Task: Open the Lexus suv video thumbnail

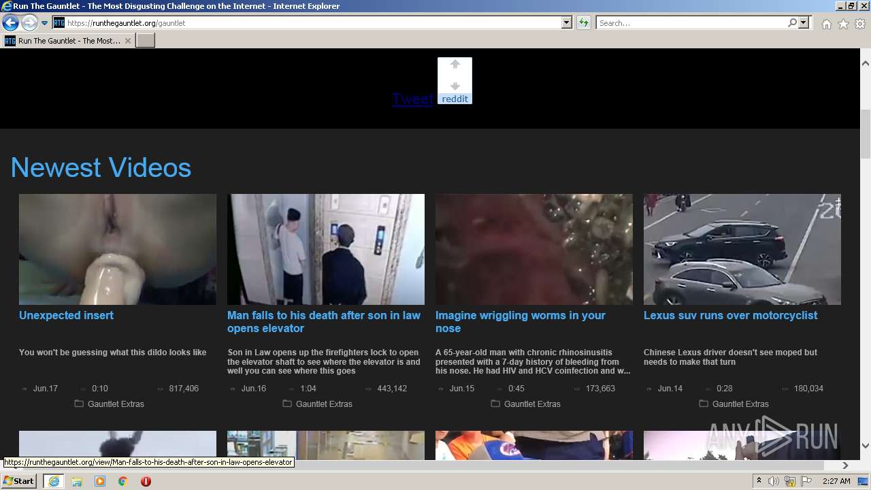Action: [742, 249]
